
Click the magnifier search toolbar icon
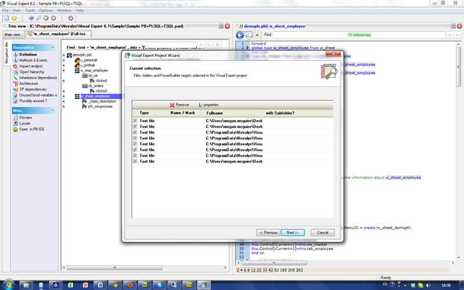pos(39,18)
